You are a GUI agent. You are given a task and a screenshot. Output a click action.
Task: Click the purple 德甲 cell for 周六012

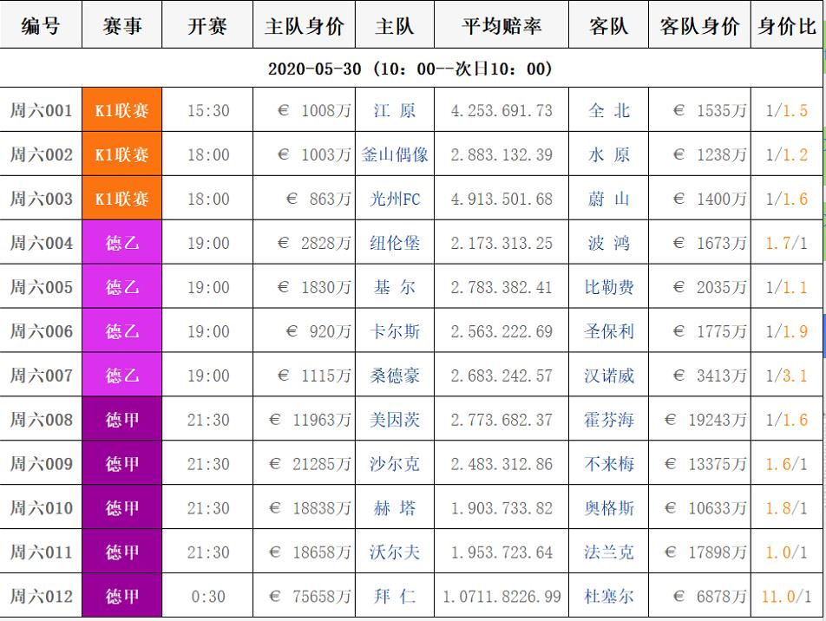point(122,597)
